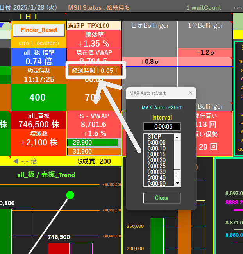Click the green dot on the trend chart

pyautogui.click(x=70, y=195)
